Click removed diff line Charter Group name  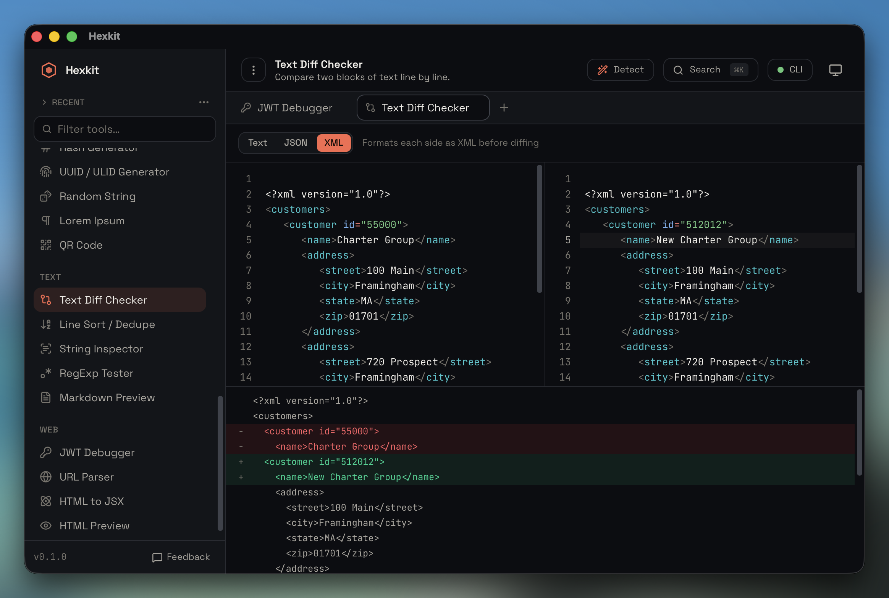click(x=540, y=447)
